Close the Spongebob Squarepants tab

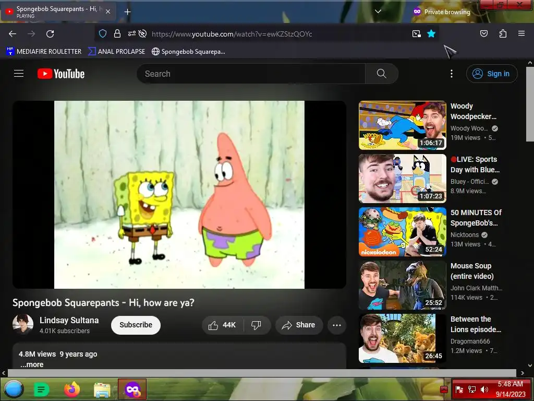tap(108, 11)
